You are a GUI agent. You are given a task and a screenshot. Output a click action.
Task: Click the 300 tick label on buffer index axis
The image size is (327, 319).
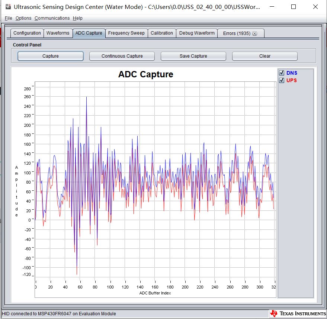pyautogui.click(x=260, y=287)
